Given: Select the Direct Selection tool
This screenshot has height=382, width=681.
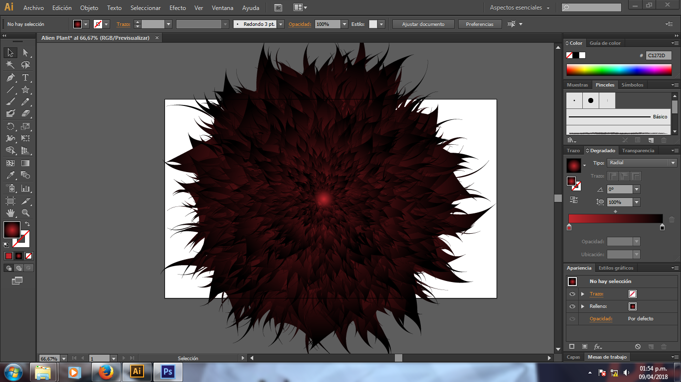Looking at the screenshot, I should (25, 53).
